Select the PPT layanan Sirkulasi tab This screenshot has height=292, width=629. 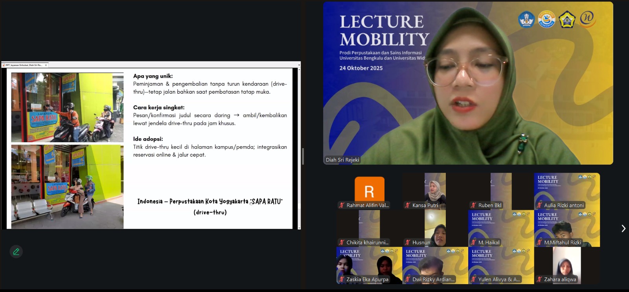(24, 65)
